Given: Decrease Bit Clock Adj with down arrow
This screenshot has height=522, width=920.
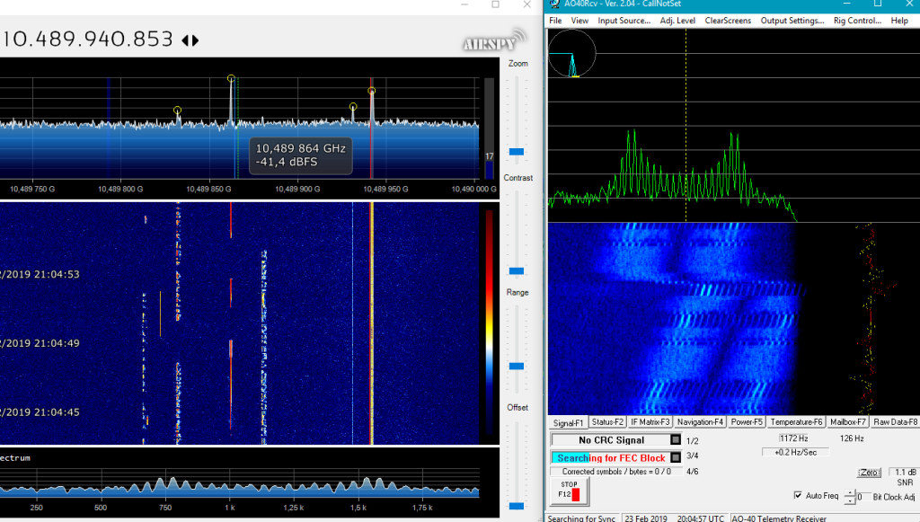Looking at the screenshot, I should (850, 500).
